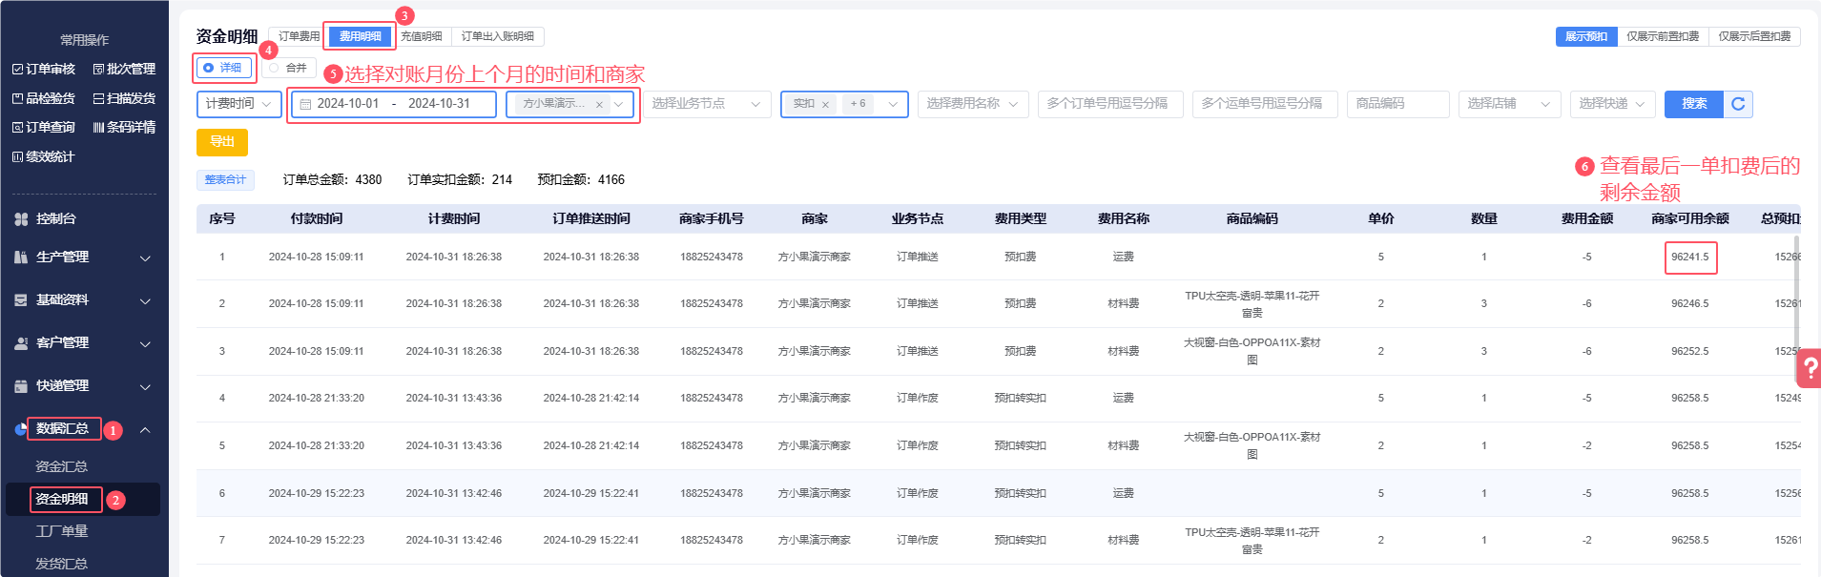Click the 整表合计 tag button
This screenshot has width=1821, height=577.
point(226,179)
